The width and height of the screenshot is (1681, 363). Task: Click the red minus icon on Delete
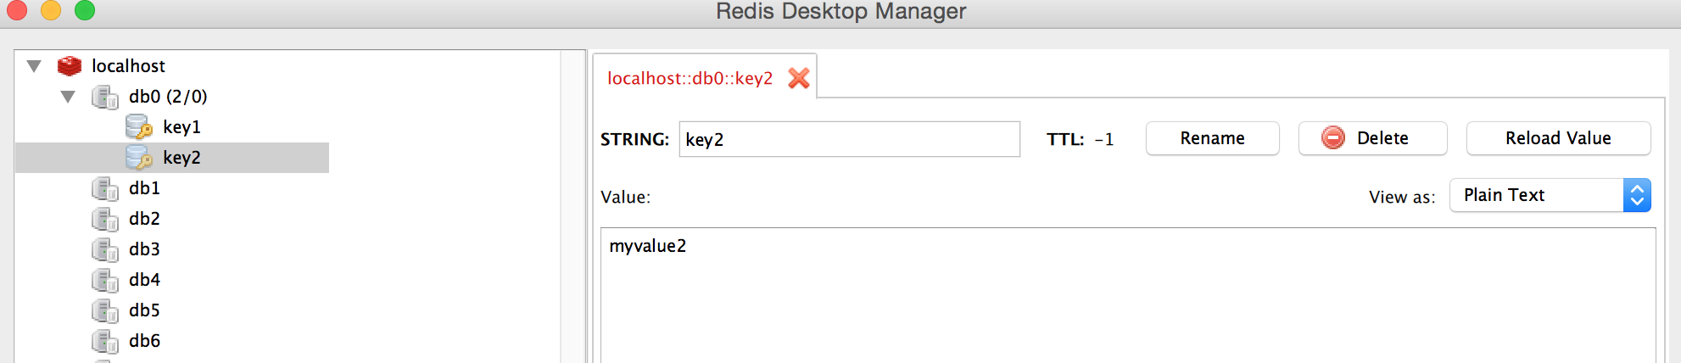point(1333,137)
